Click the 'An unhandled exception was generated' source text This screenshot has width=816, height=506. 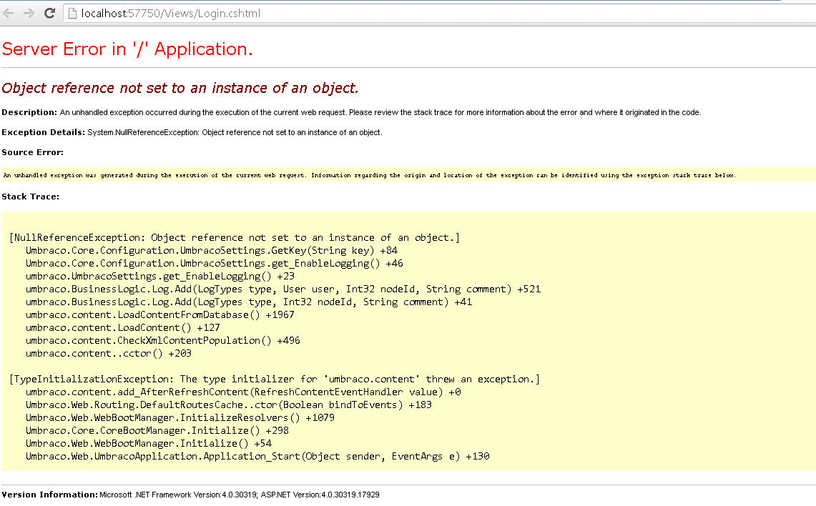[x=369, y=175]
